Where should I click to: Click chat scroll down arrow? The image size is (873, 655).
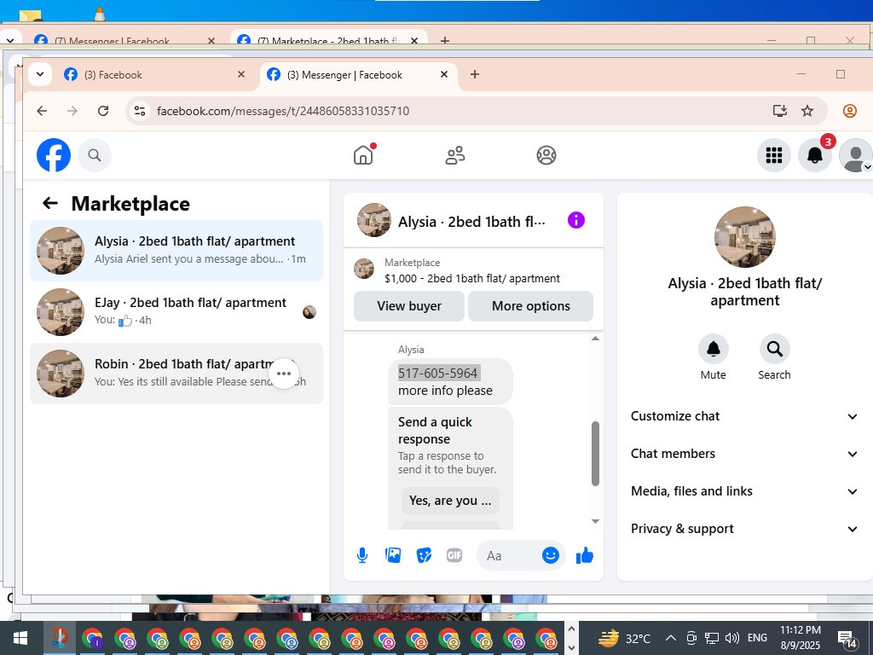tap(595, 521)
